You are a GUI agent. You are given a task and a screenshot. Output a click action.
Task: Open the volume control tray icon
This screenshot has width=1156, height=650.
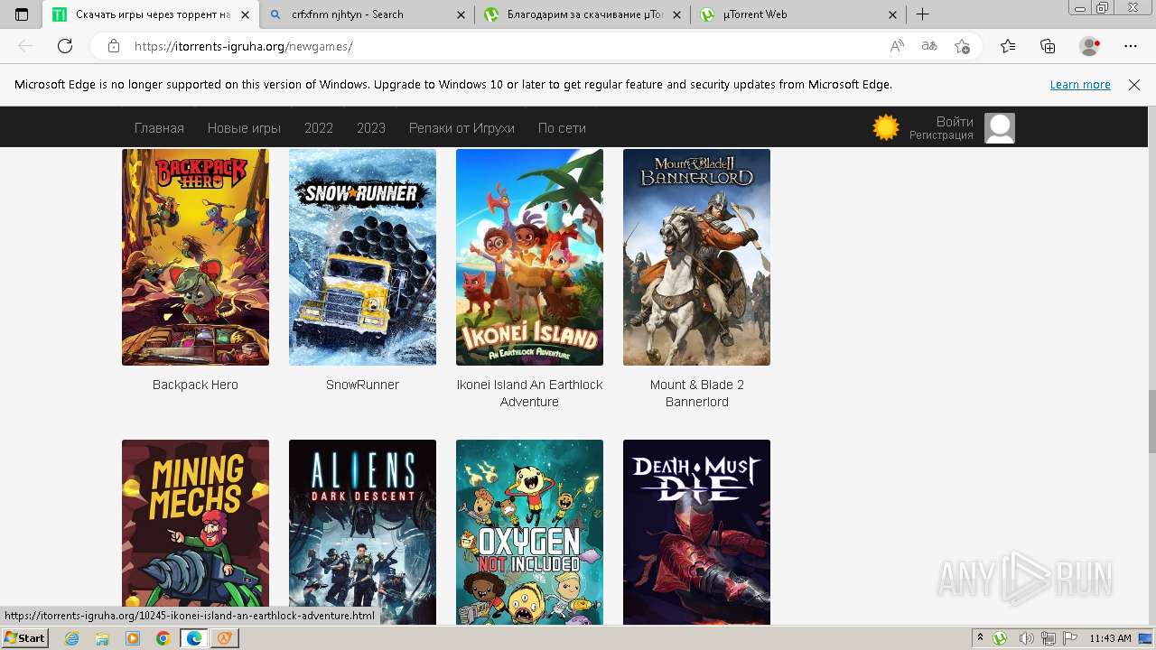click(x=1027, y=638)
